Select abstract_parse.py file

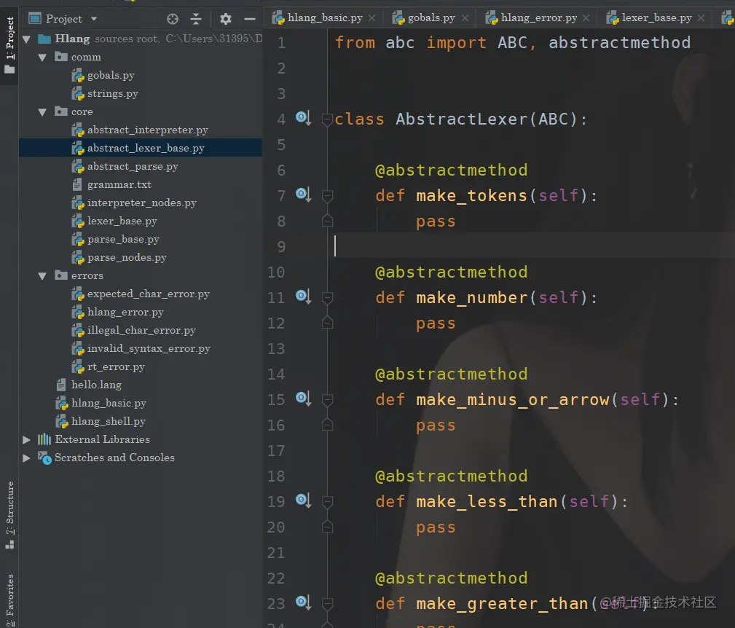133,167
